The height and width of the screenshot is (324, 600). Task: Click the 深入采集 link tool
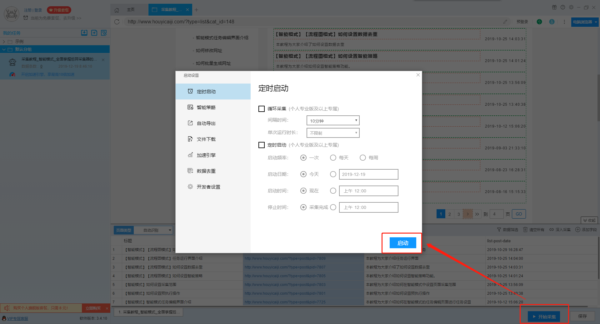560,230
